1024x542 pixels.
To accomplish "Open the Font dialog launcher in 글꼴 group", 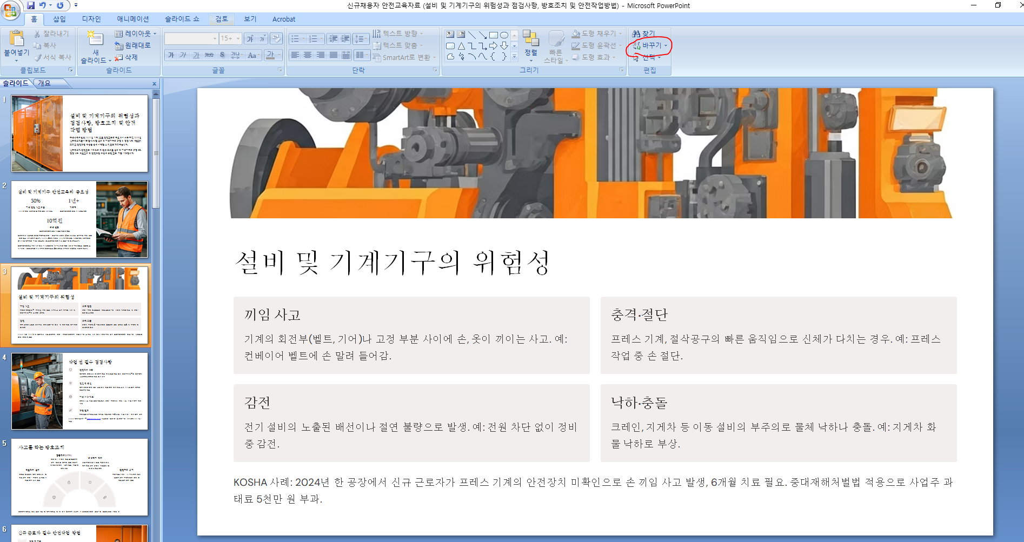I will (280, 70).
